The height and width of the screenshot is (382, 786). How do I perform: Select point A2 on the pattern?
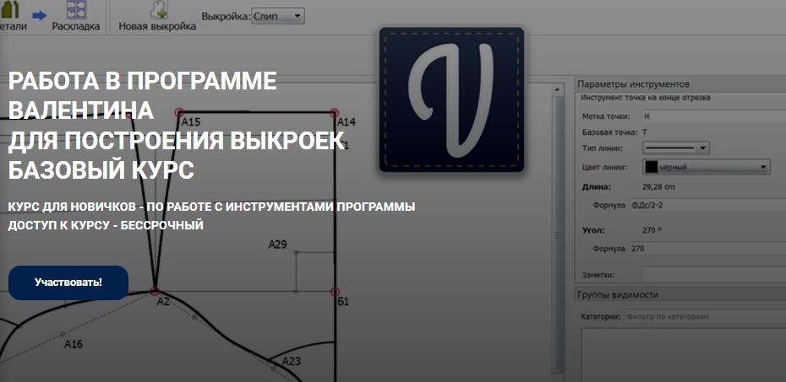(155, 291)
